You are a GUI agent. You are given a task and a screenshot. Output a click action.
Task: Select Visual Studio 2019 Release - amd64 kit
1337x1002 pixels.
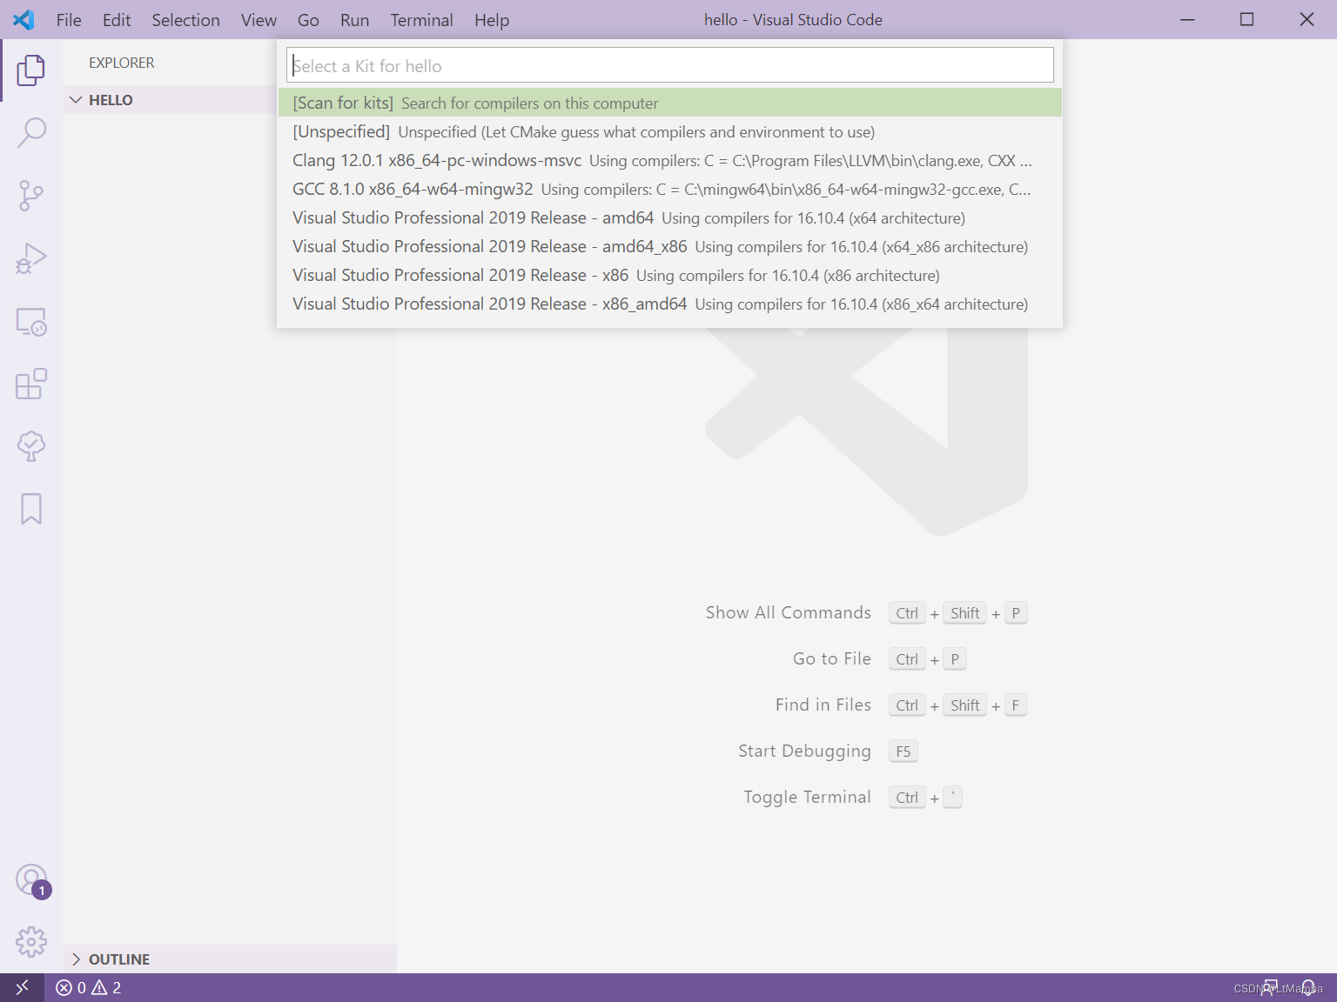670,217
